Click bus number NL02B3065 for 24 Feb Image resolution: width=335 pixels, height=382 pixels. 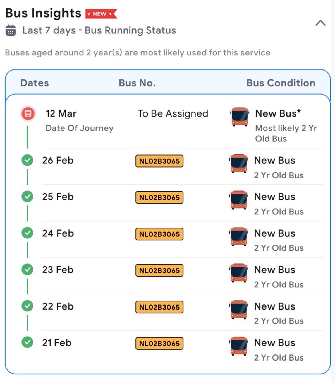159,234
